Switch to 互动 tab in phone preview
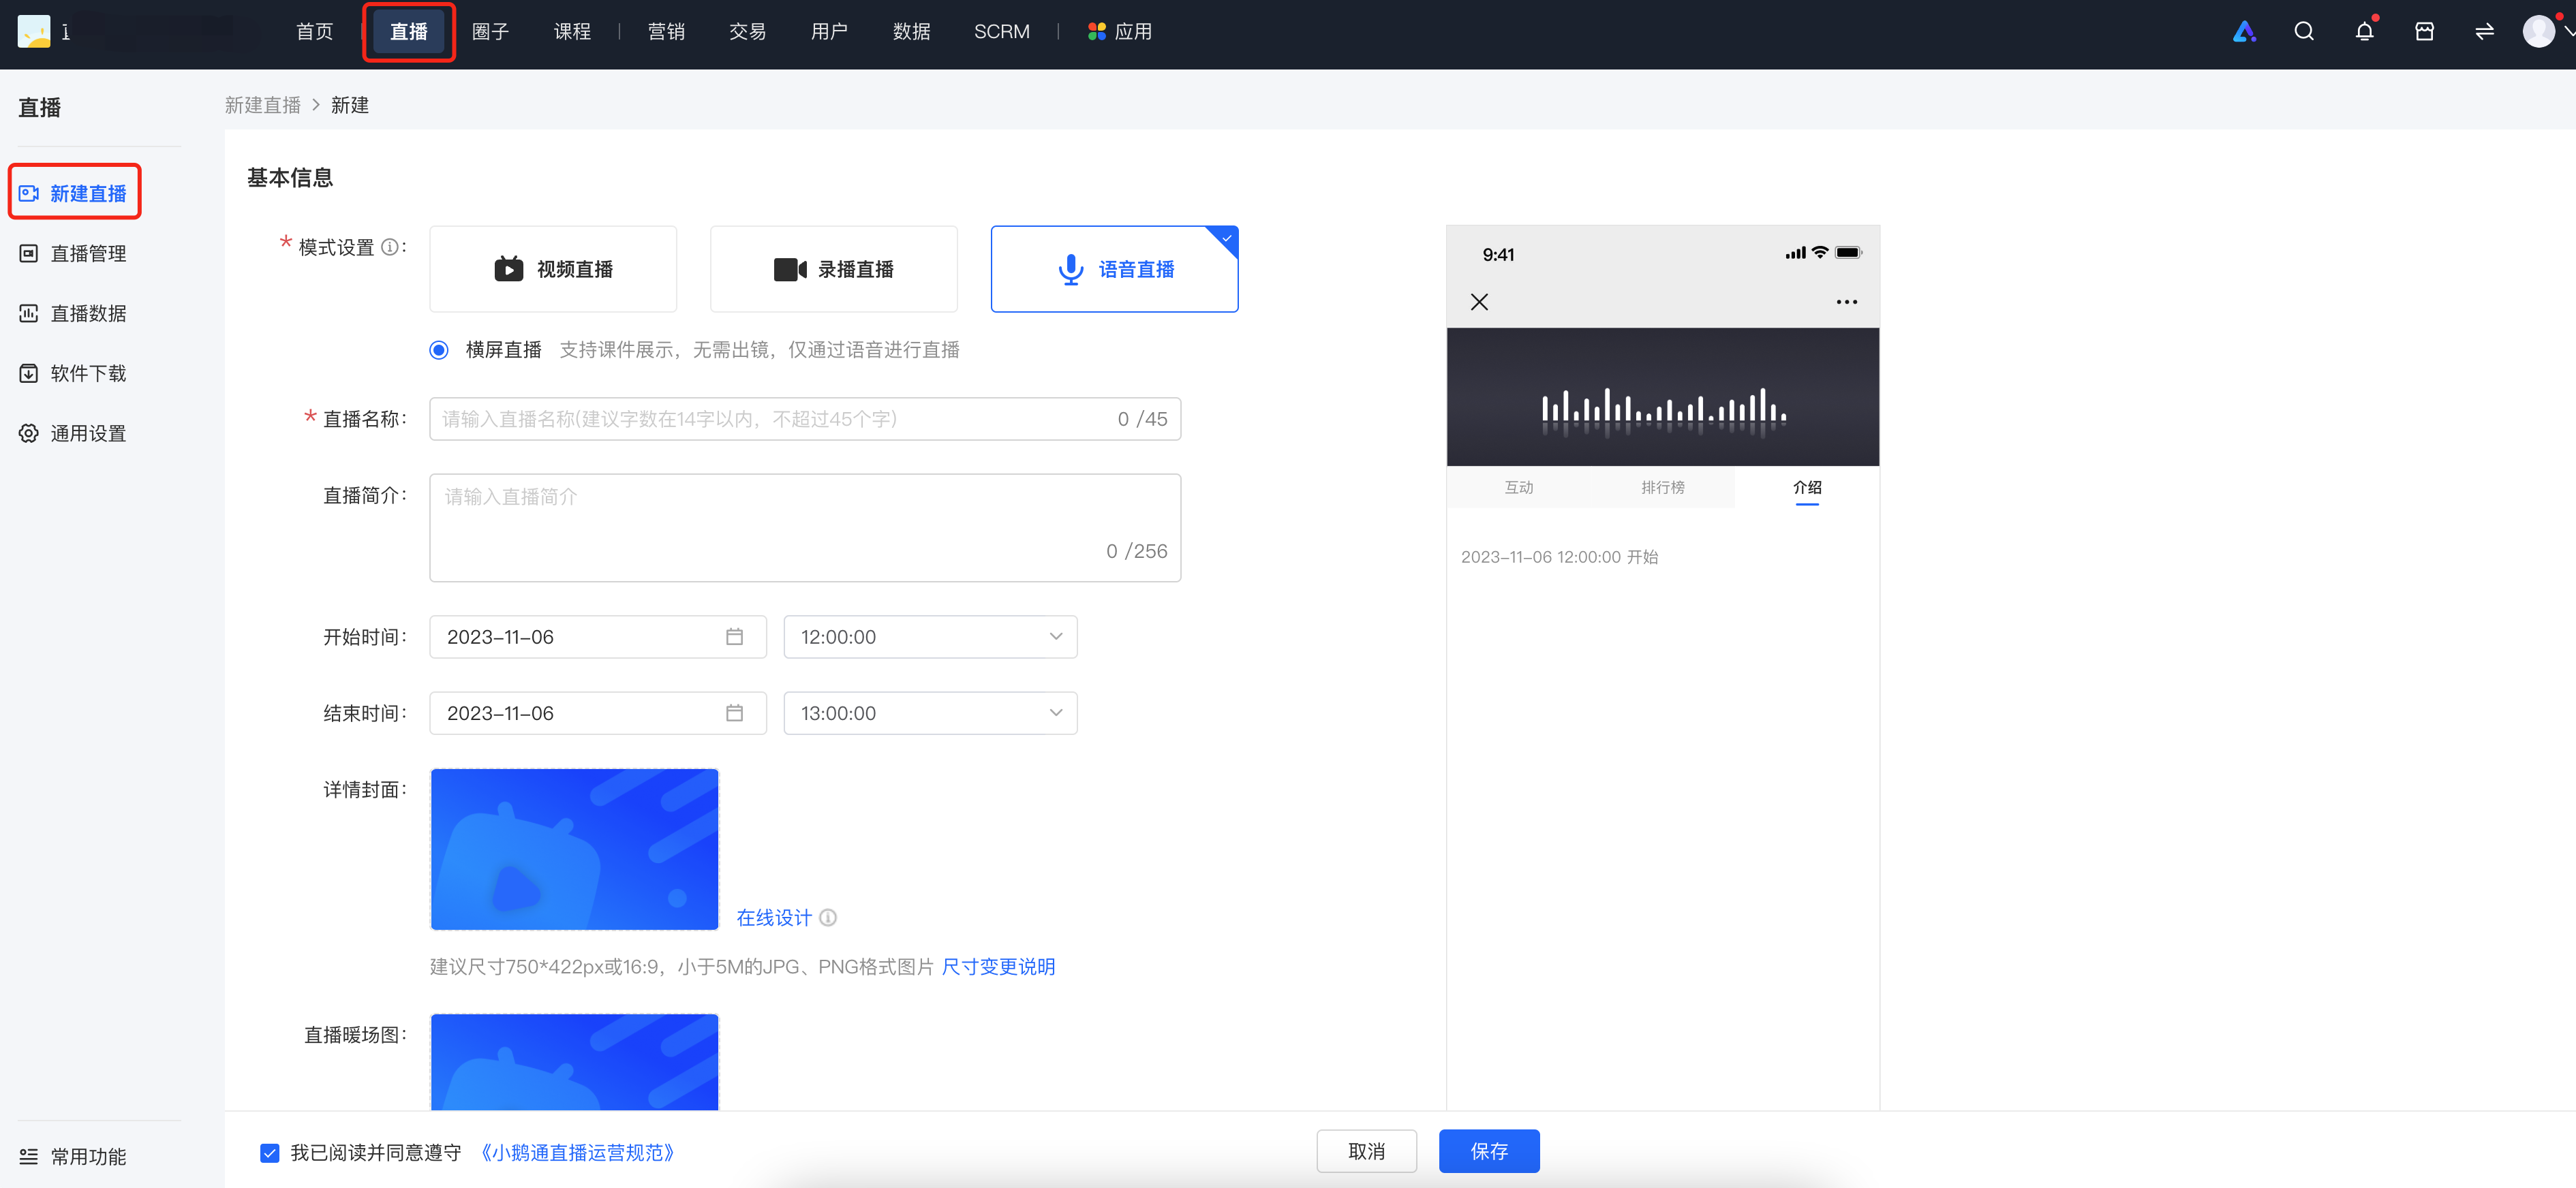The height and width of the screenshot is (1188, 2576). (1518, 486)
